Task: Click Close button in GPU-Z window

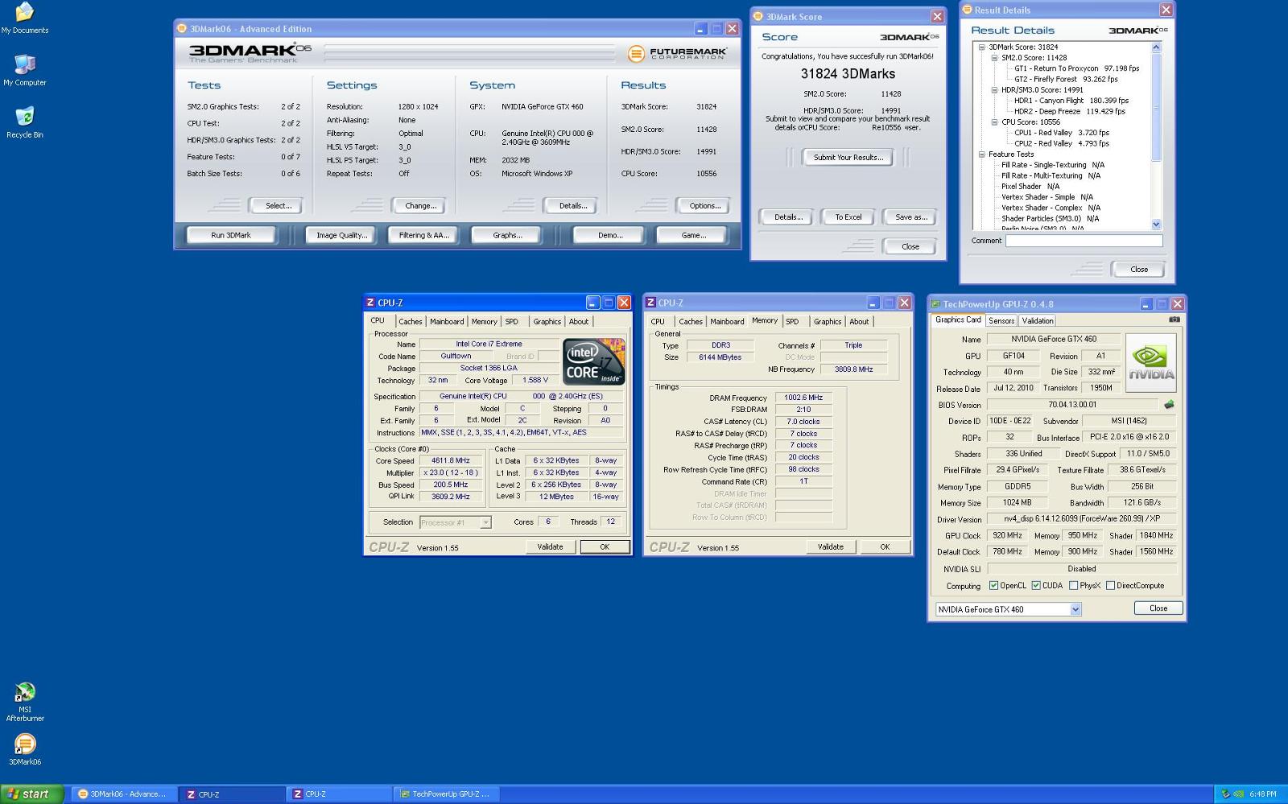Action: click(x=1158, y=608)
